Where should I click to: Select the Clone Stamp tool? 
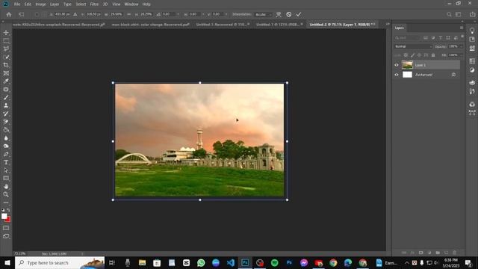click(6, 105)
